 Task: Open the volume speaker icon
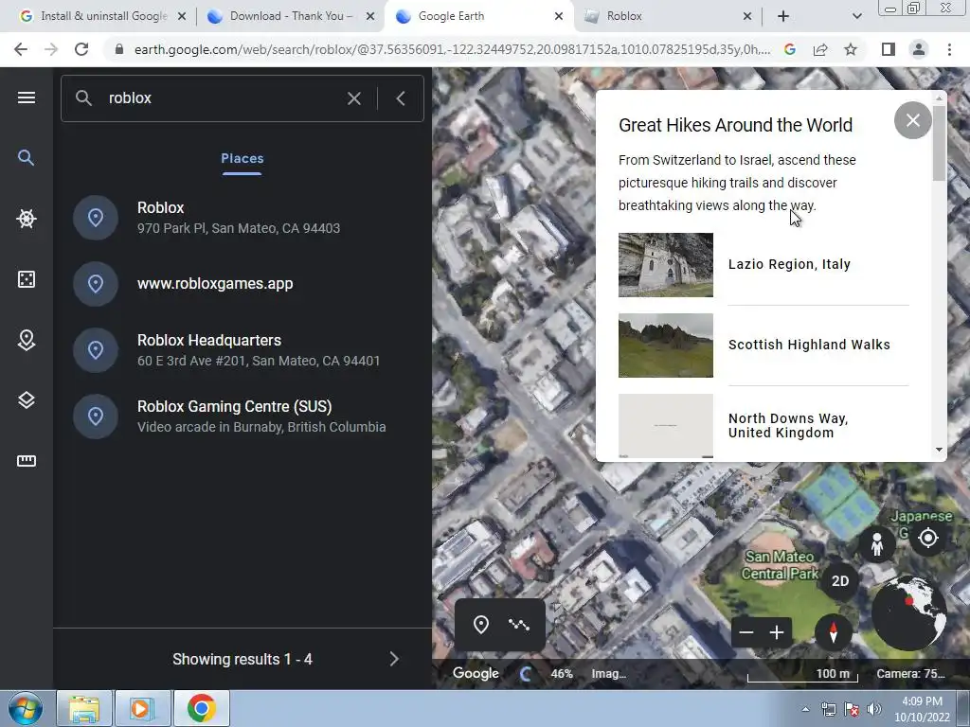pos(873,709)
